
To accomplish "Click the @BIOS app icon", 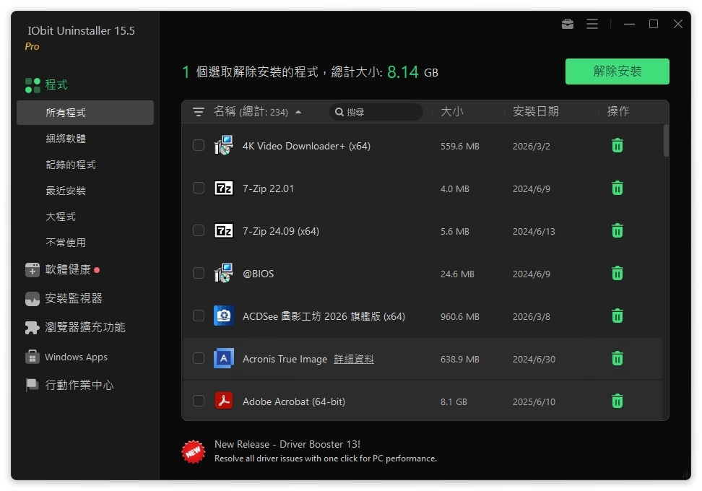I will [x=223, y=273].
